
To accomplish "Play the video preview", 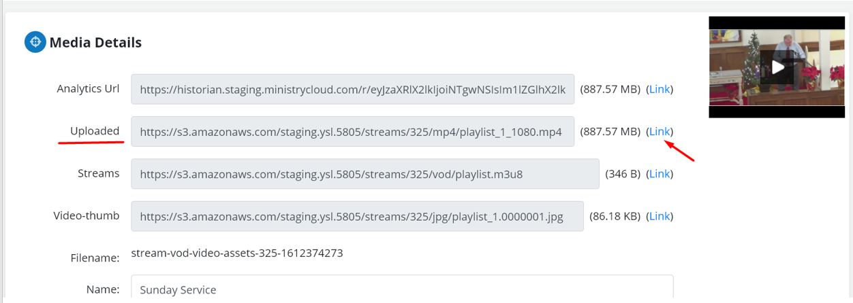I will [777, 67].
